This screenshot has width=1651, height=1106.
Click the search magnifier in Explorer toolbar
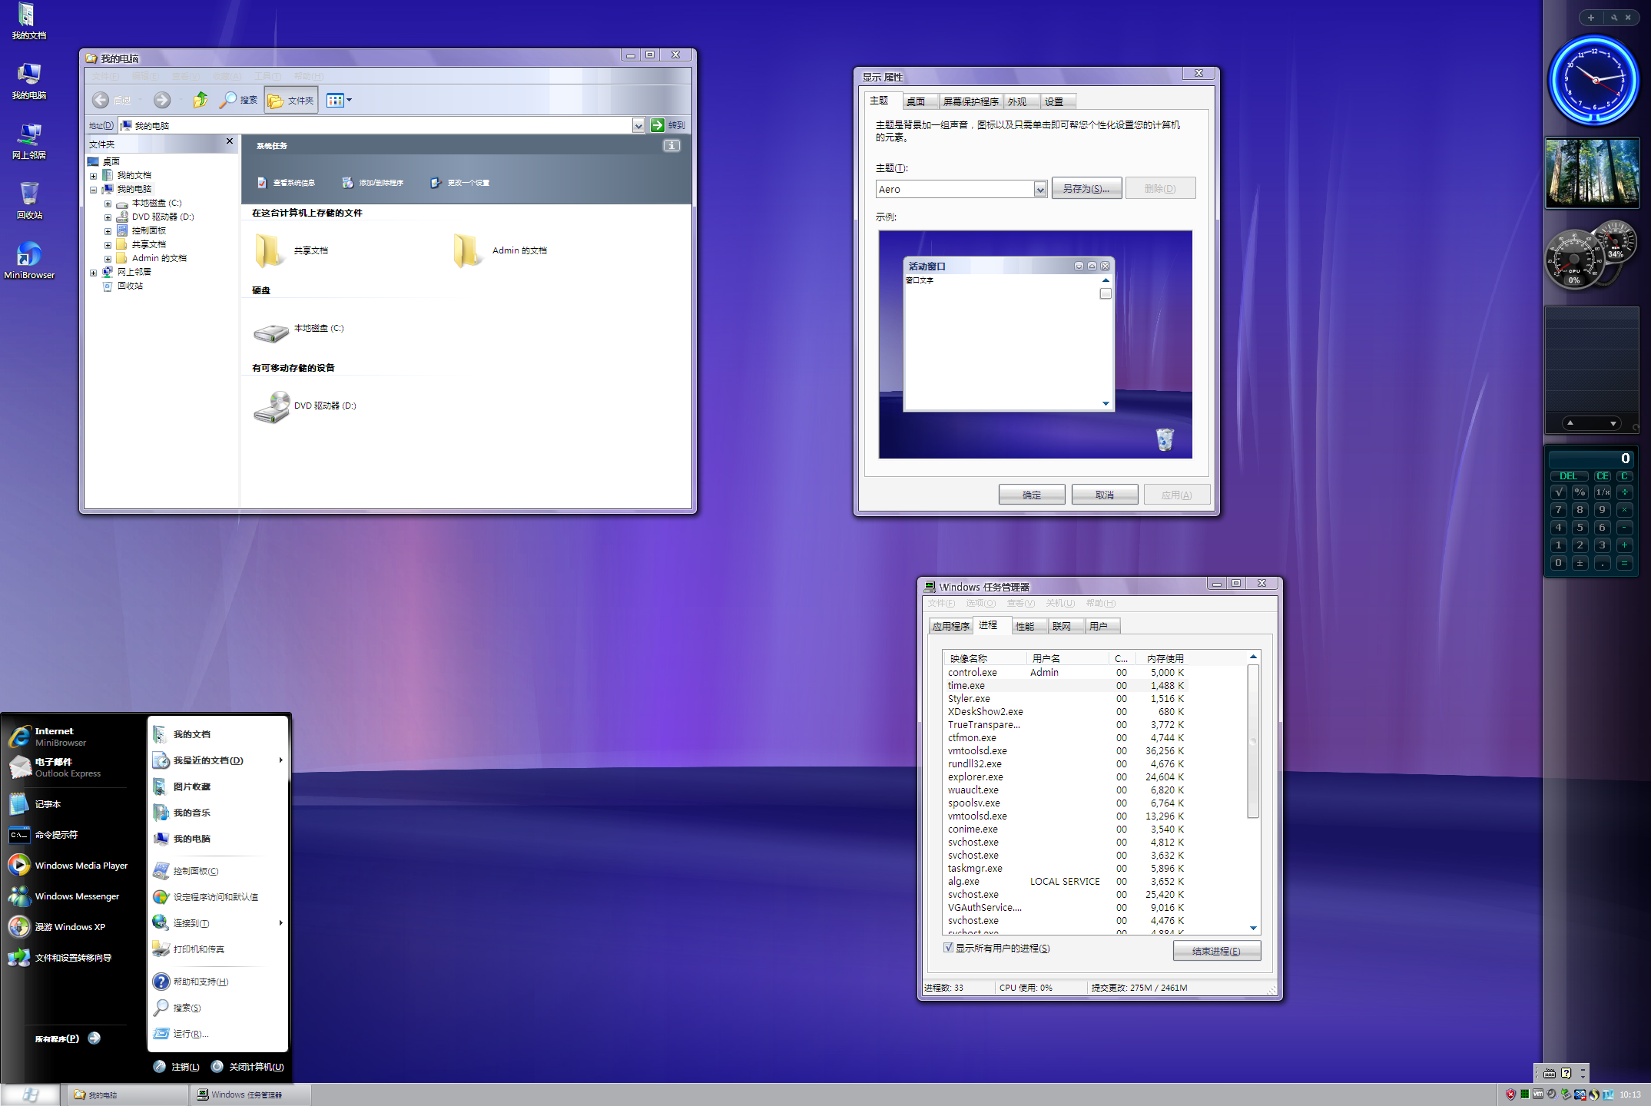[228, 100]
